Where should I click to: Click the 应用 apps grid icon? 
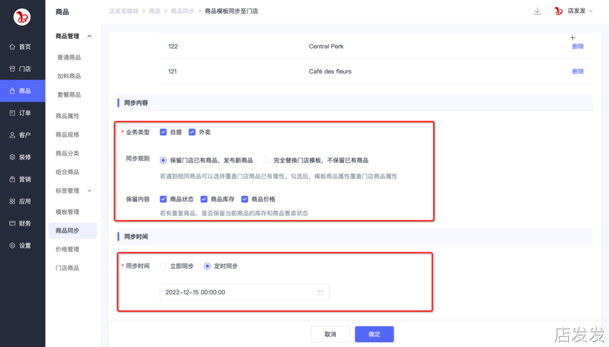click(x=13, y=201)
